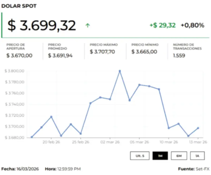Click the "DOLAR SPOT" title
This screenshot has width=211, height=175.
(19, 6)
